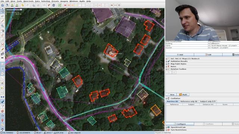This screenshot has height=134, width=239.
Task: Choose the Lasso select tool
Action: [3, 16]
